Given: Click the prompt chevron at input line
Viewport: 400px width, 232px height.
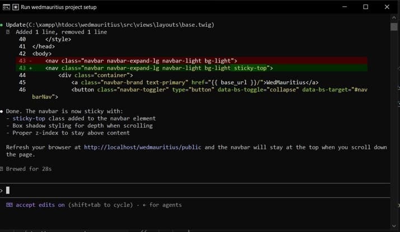Looking at the screenshot, I should (2, 190).
